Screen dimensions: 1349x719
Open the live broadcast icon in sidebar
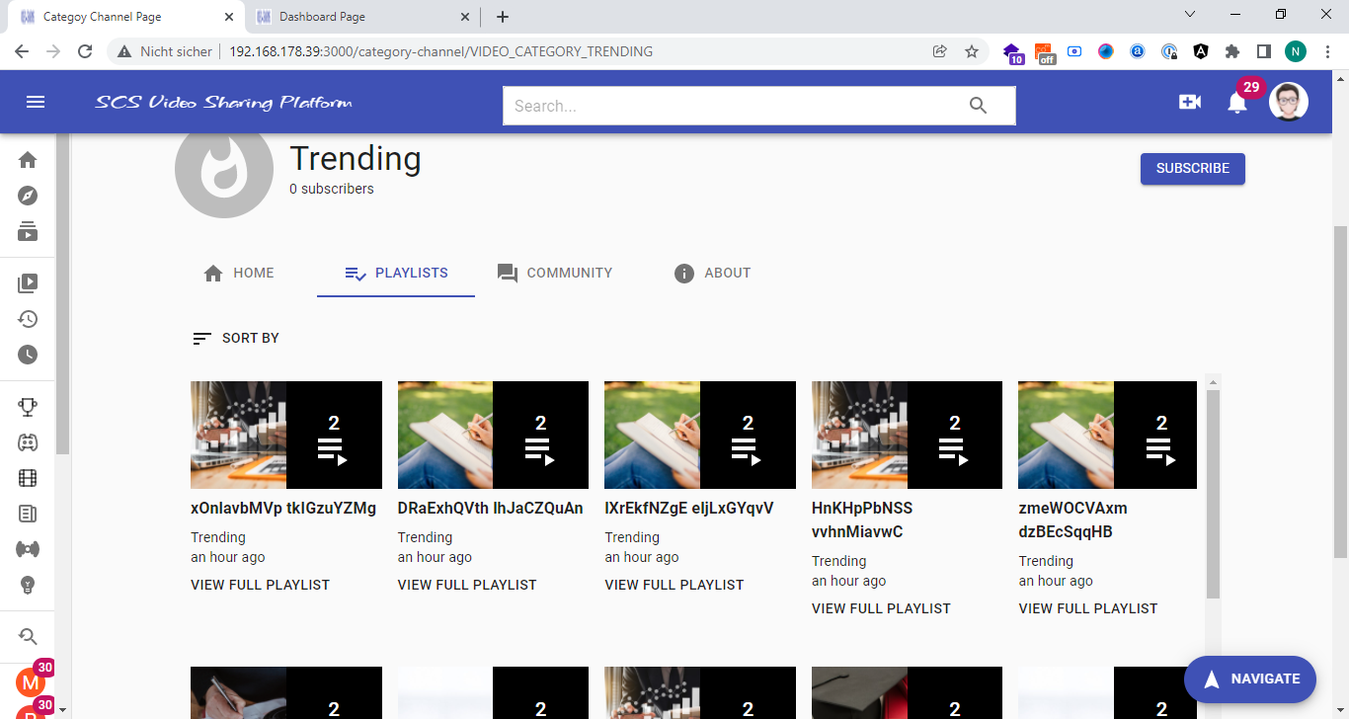28,549
